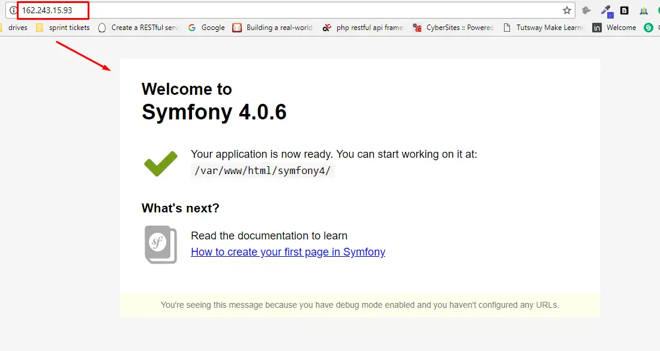
Task: Open php restful api frame bookmark
Action: 363,28
